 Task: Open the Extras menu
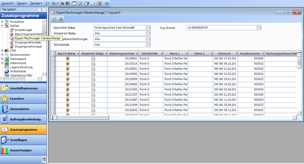(22, 3)
